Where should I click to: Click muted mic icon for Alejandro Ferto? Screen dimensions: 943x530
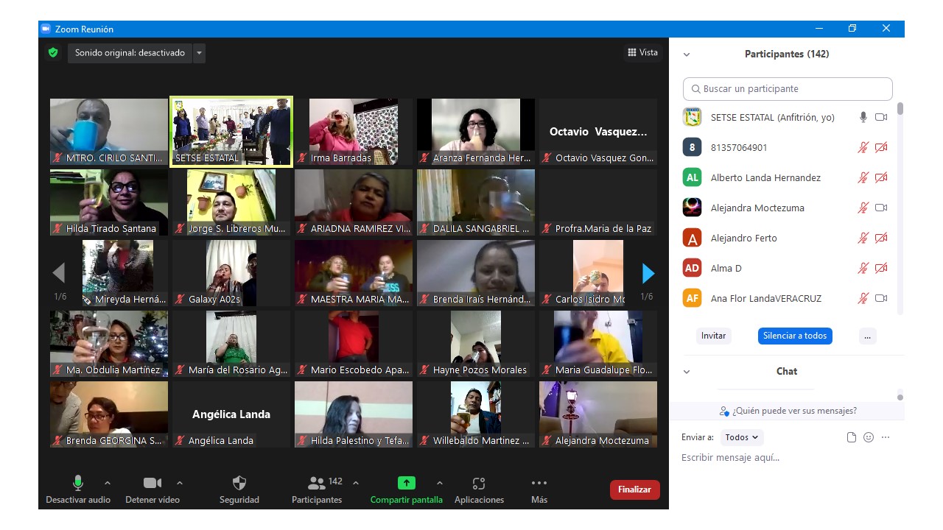863,238
